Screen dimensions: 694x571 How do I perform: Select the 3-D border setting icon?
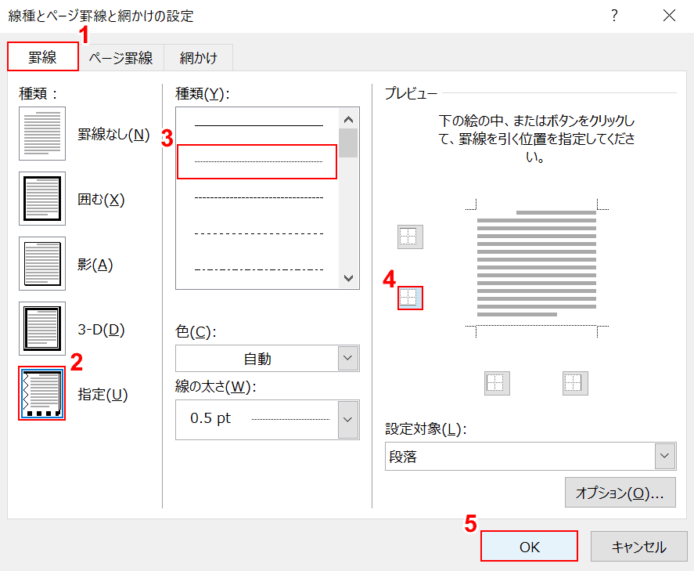point(42,329)
